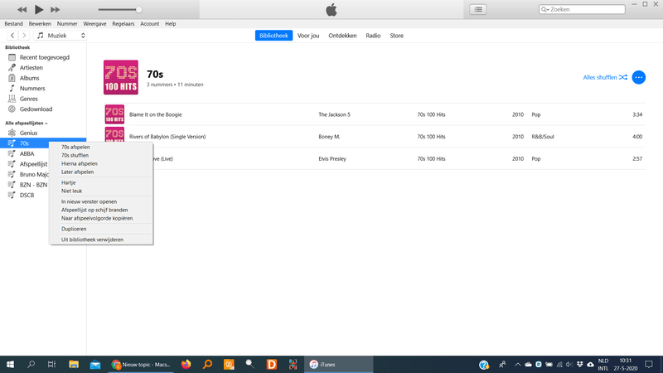
Task: Select the Gedownload icon in sidebar
Action: [12, 109]
